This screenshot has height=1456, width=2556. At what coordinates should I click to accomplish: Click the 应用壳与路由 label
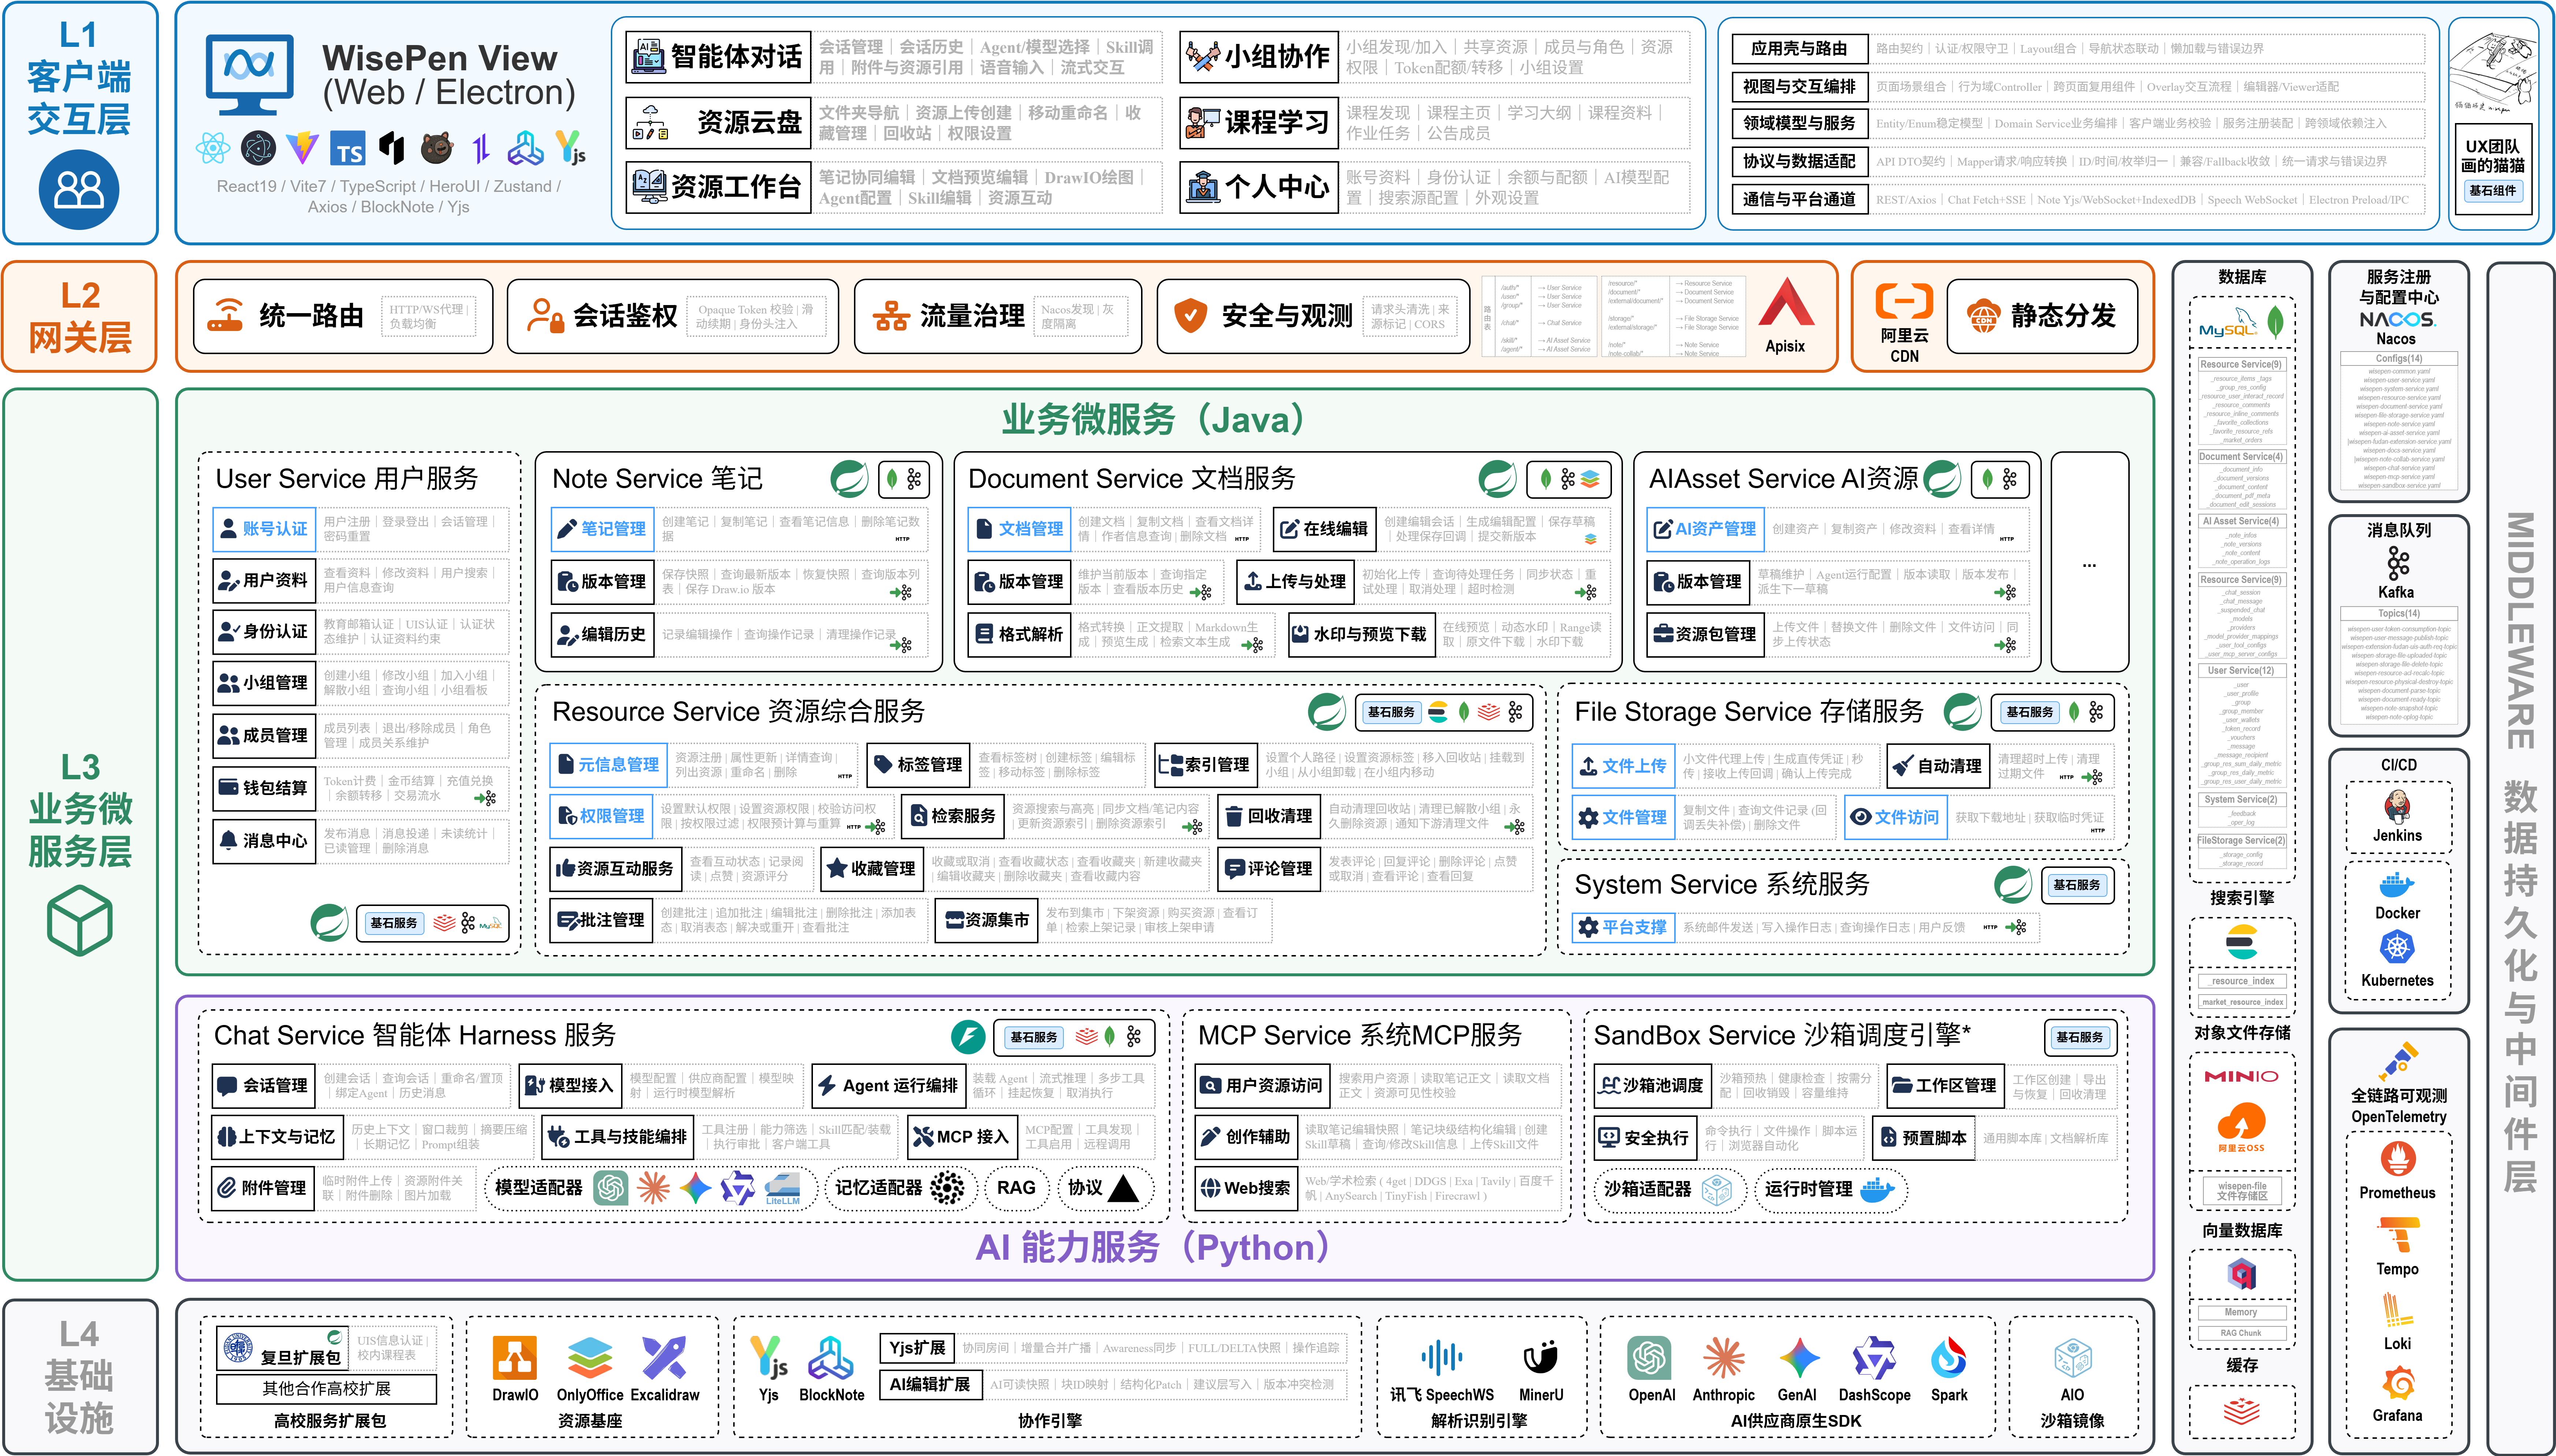point(1799,48)
